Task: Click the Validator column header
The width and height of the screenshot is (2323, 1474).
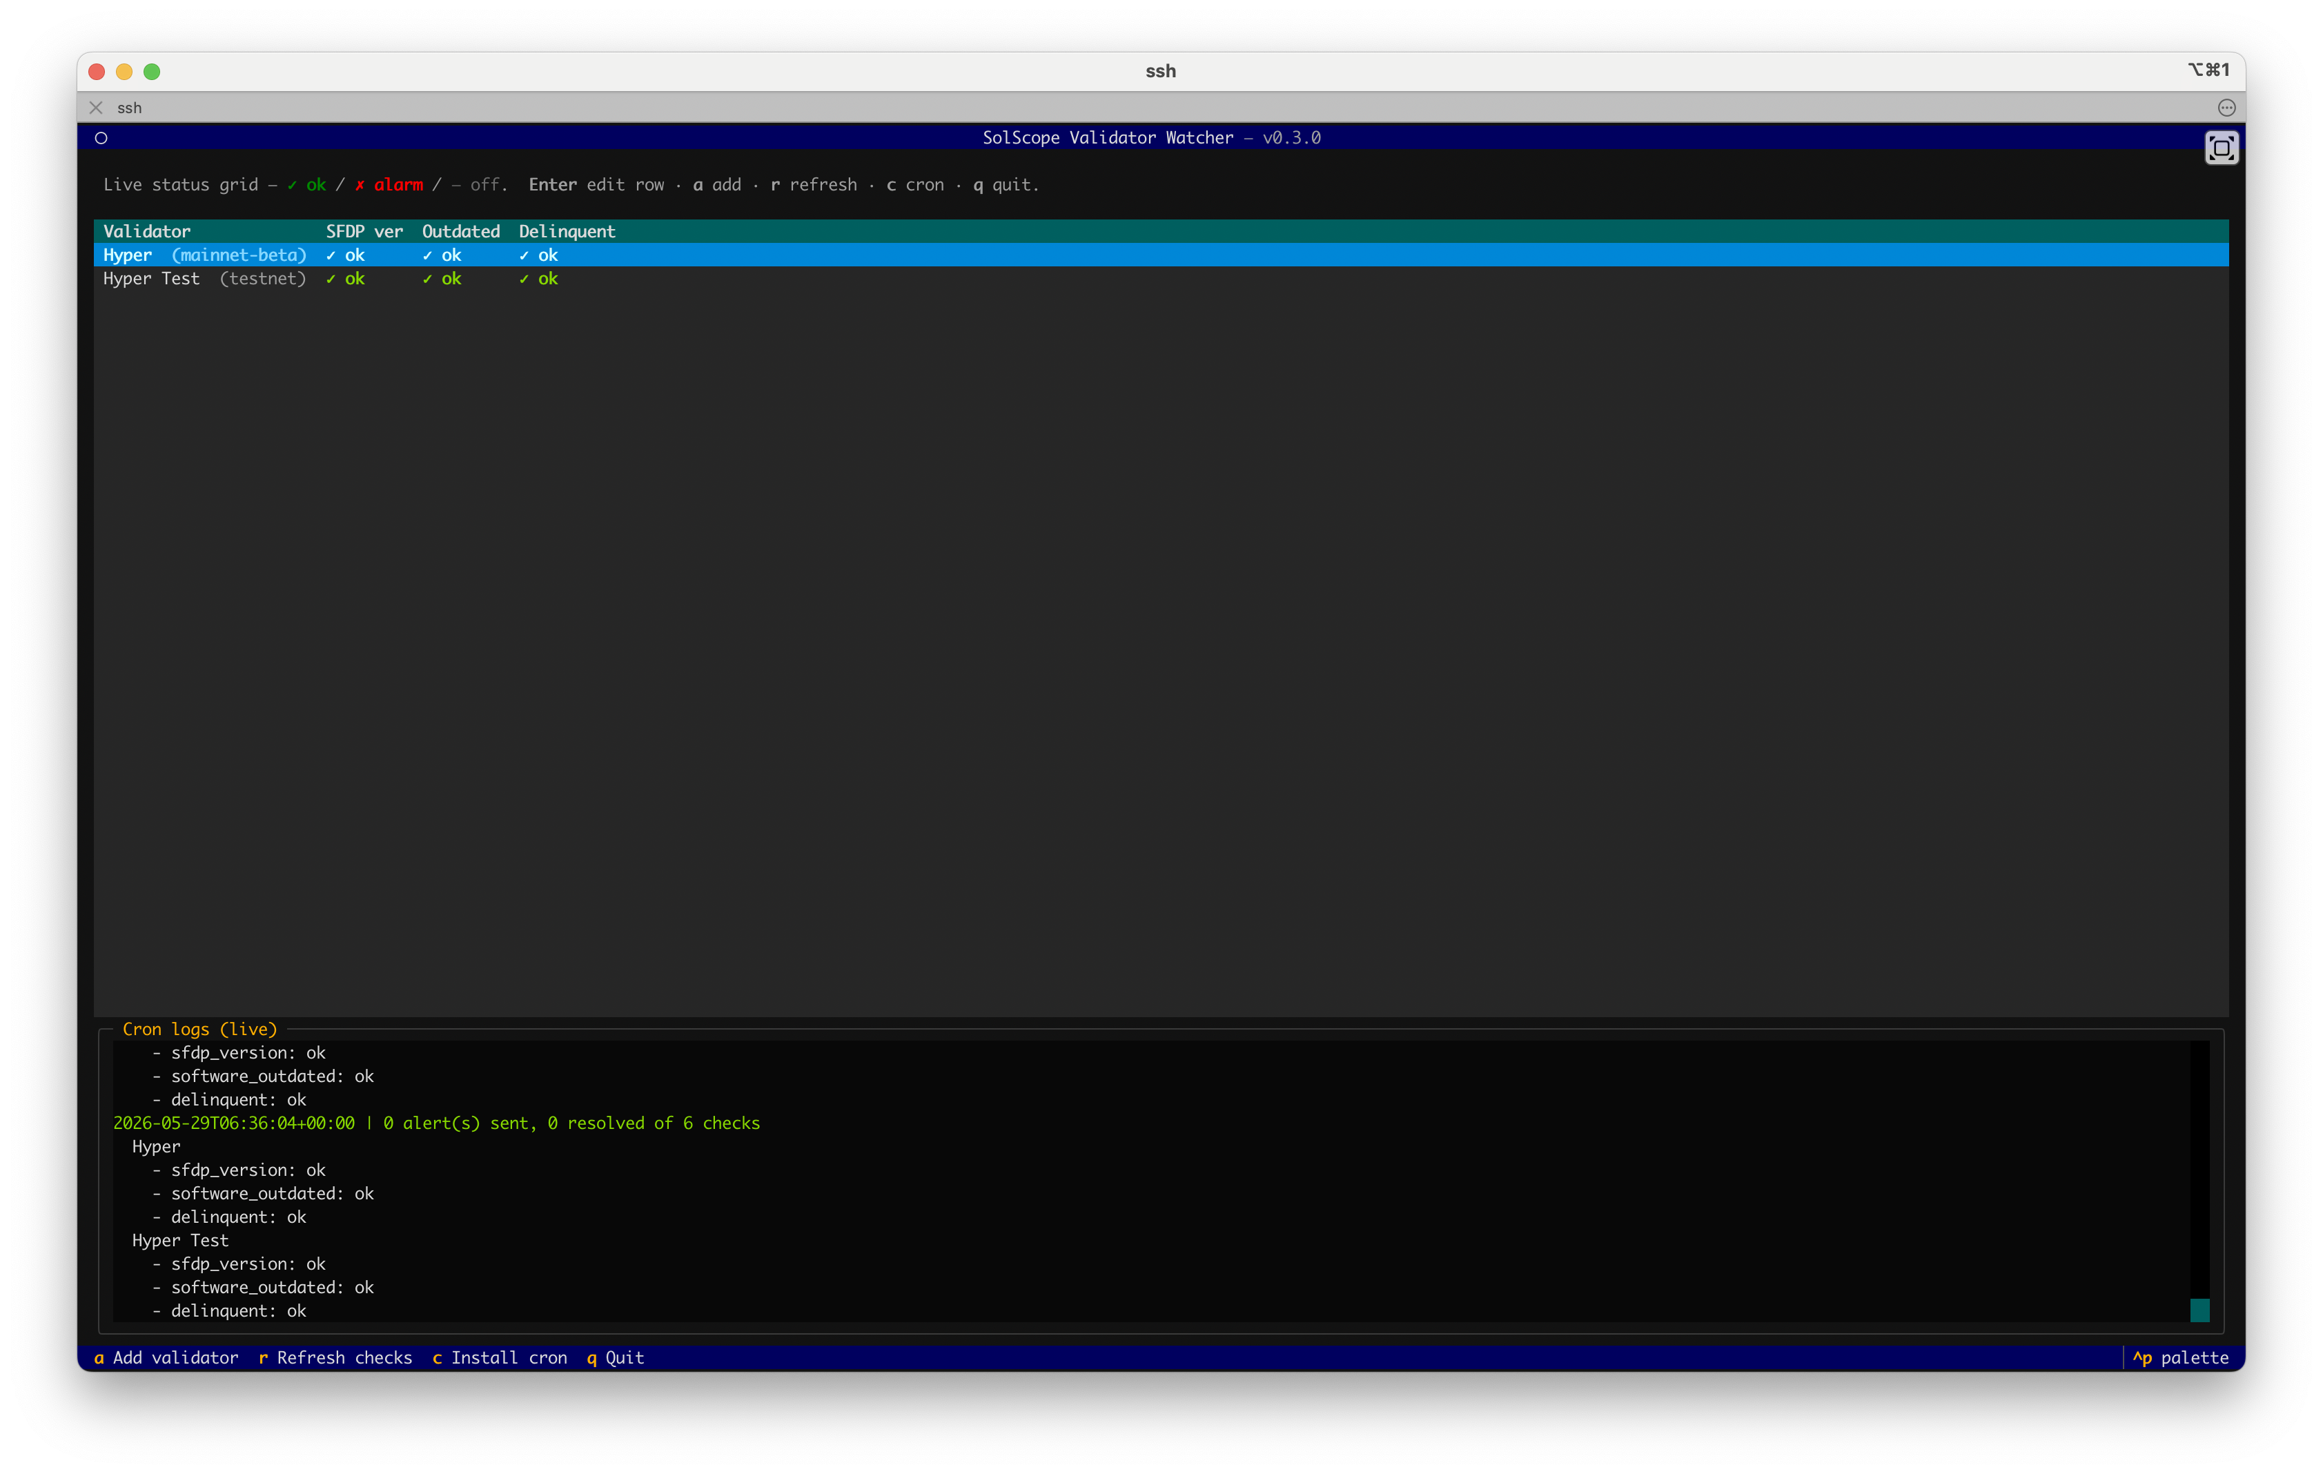Action: (146, 231)
